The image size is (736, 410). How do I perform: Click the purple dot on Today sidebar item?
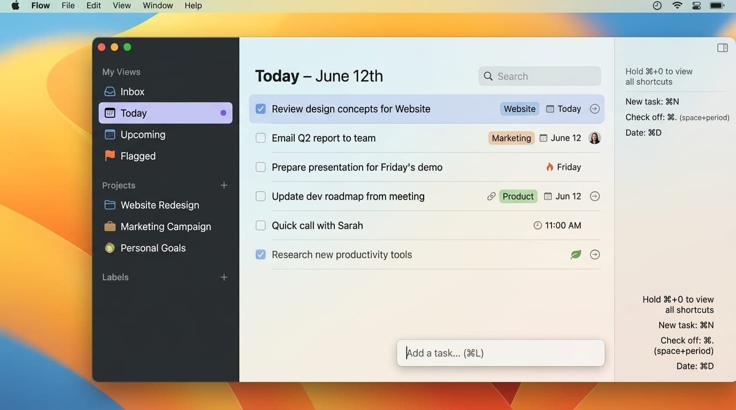(223, 113)
